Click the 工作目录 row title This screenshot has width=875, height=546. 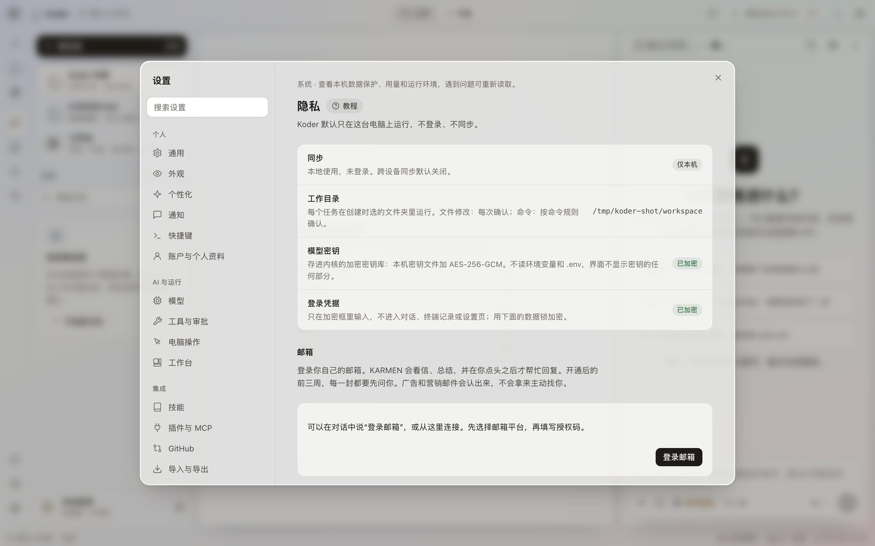pos(323,199)
